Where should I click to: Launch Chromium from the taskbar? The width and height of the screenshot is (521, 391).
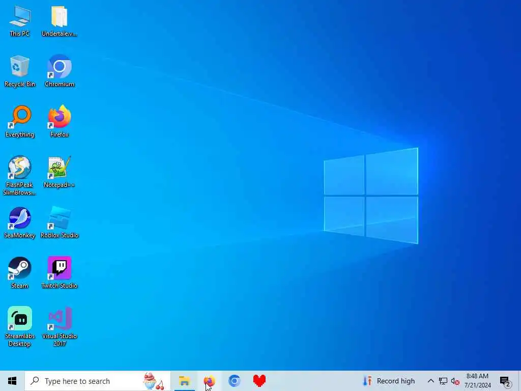tap(234, 381)
